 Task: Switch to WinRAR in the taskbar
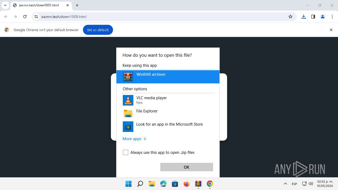(x=198, y=184)
